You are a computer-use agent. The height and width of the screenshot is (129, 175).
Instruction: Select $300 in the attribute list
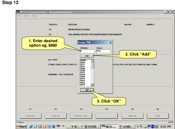(x=83, y=70)
